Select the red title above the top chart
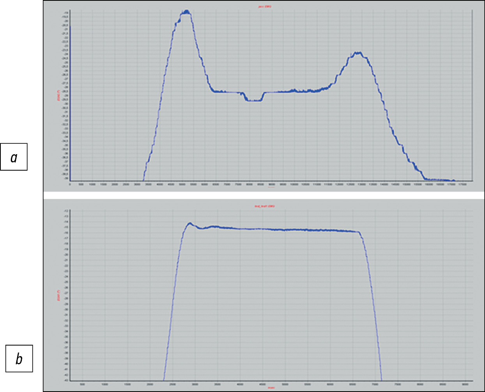The image size is (485, 392). point(265,7)
